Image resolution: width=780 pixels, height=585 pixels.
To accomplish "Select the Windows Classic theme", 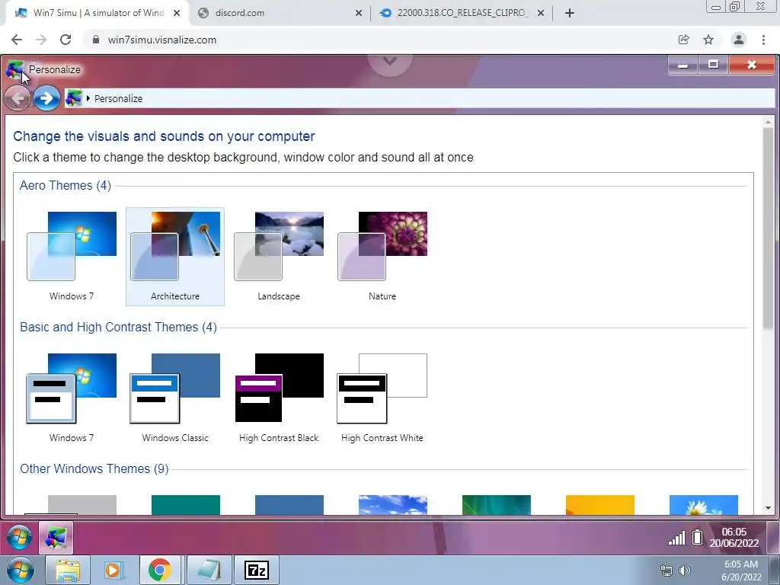I will coord(175,398).
